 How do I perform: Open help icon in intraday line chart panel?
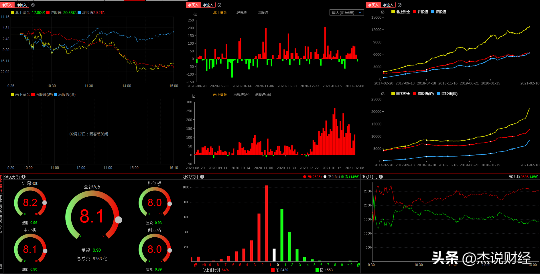tap(33, 5)
